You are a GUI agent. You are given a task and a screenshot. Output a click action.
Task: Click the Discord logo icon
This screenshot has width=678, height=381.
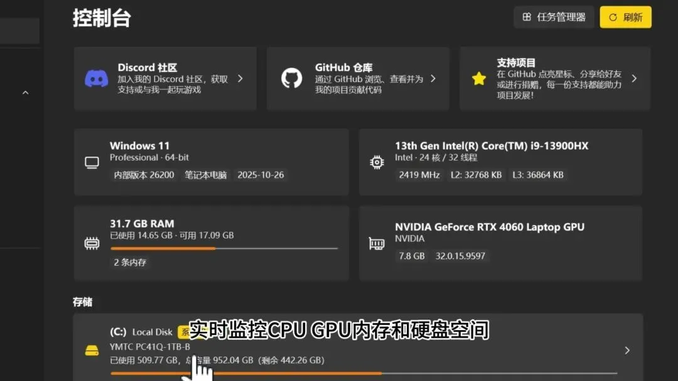tap(97, 78)
